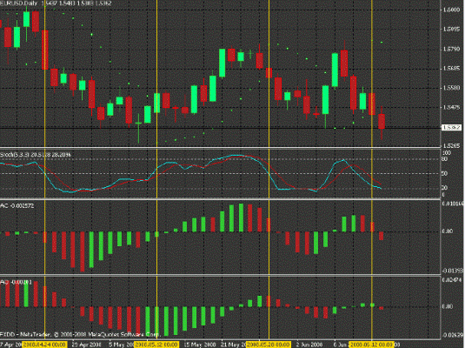Click the 1.5265 price axis value
The image size is (465, 348).
pyautogui.click(x=451, y=146)
